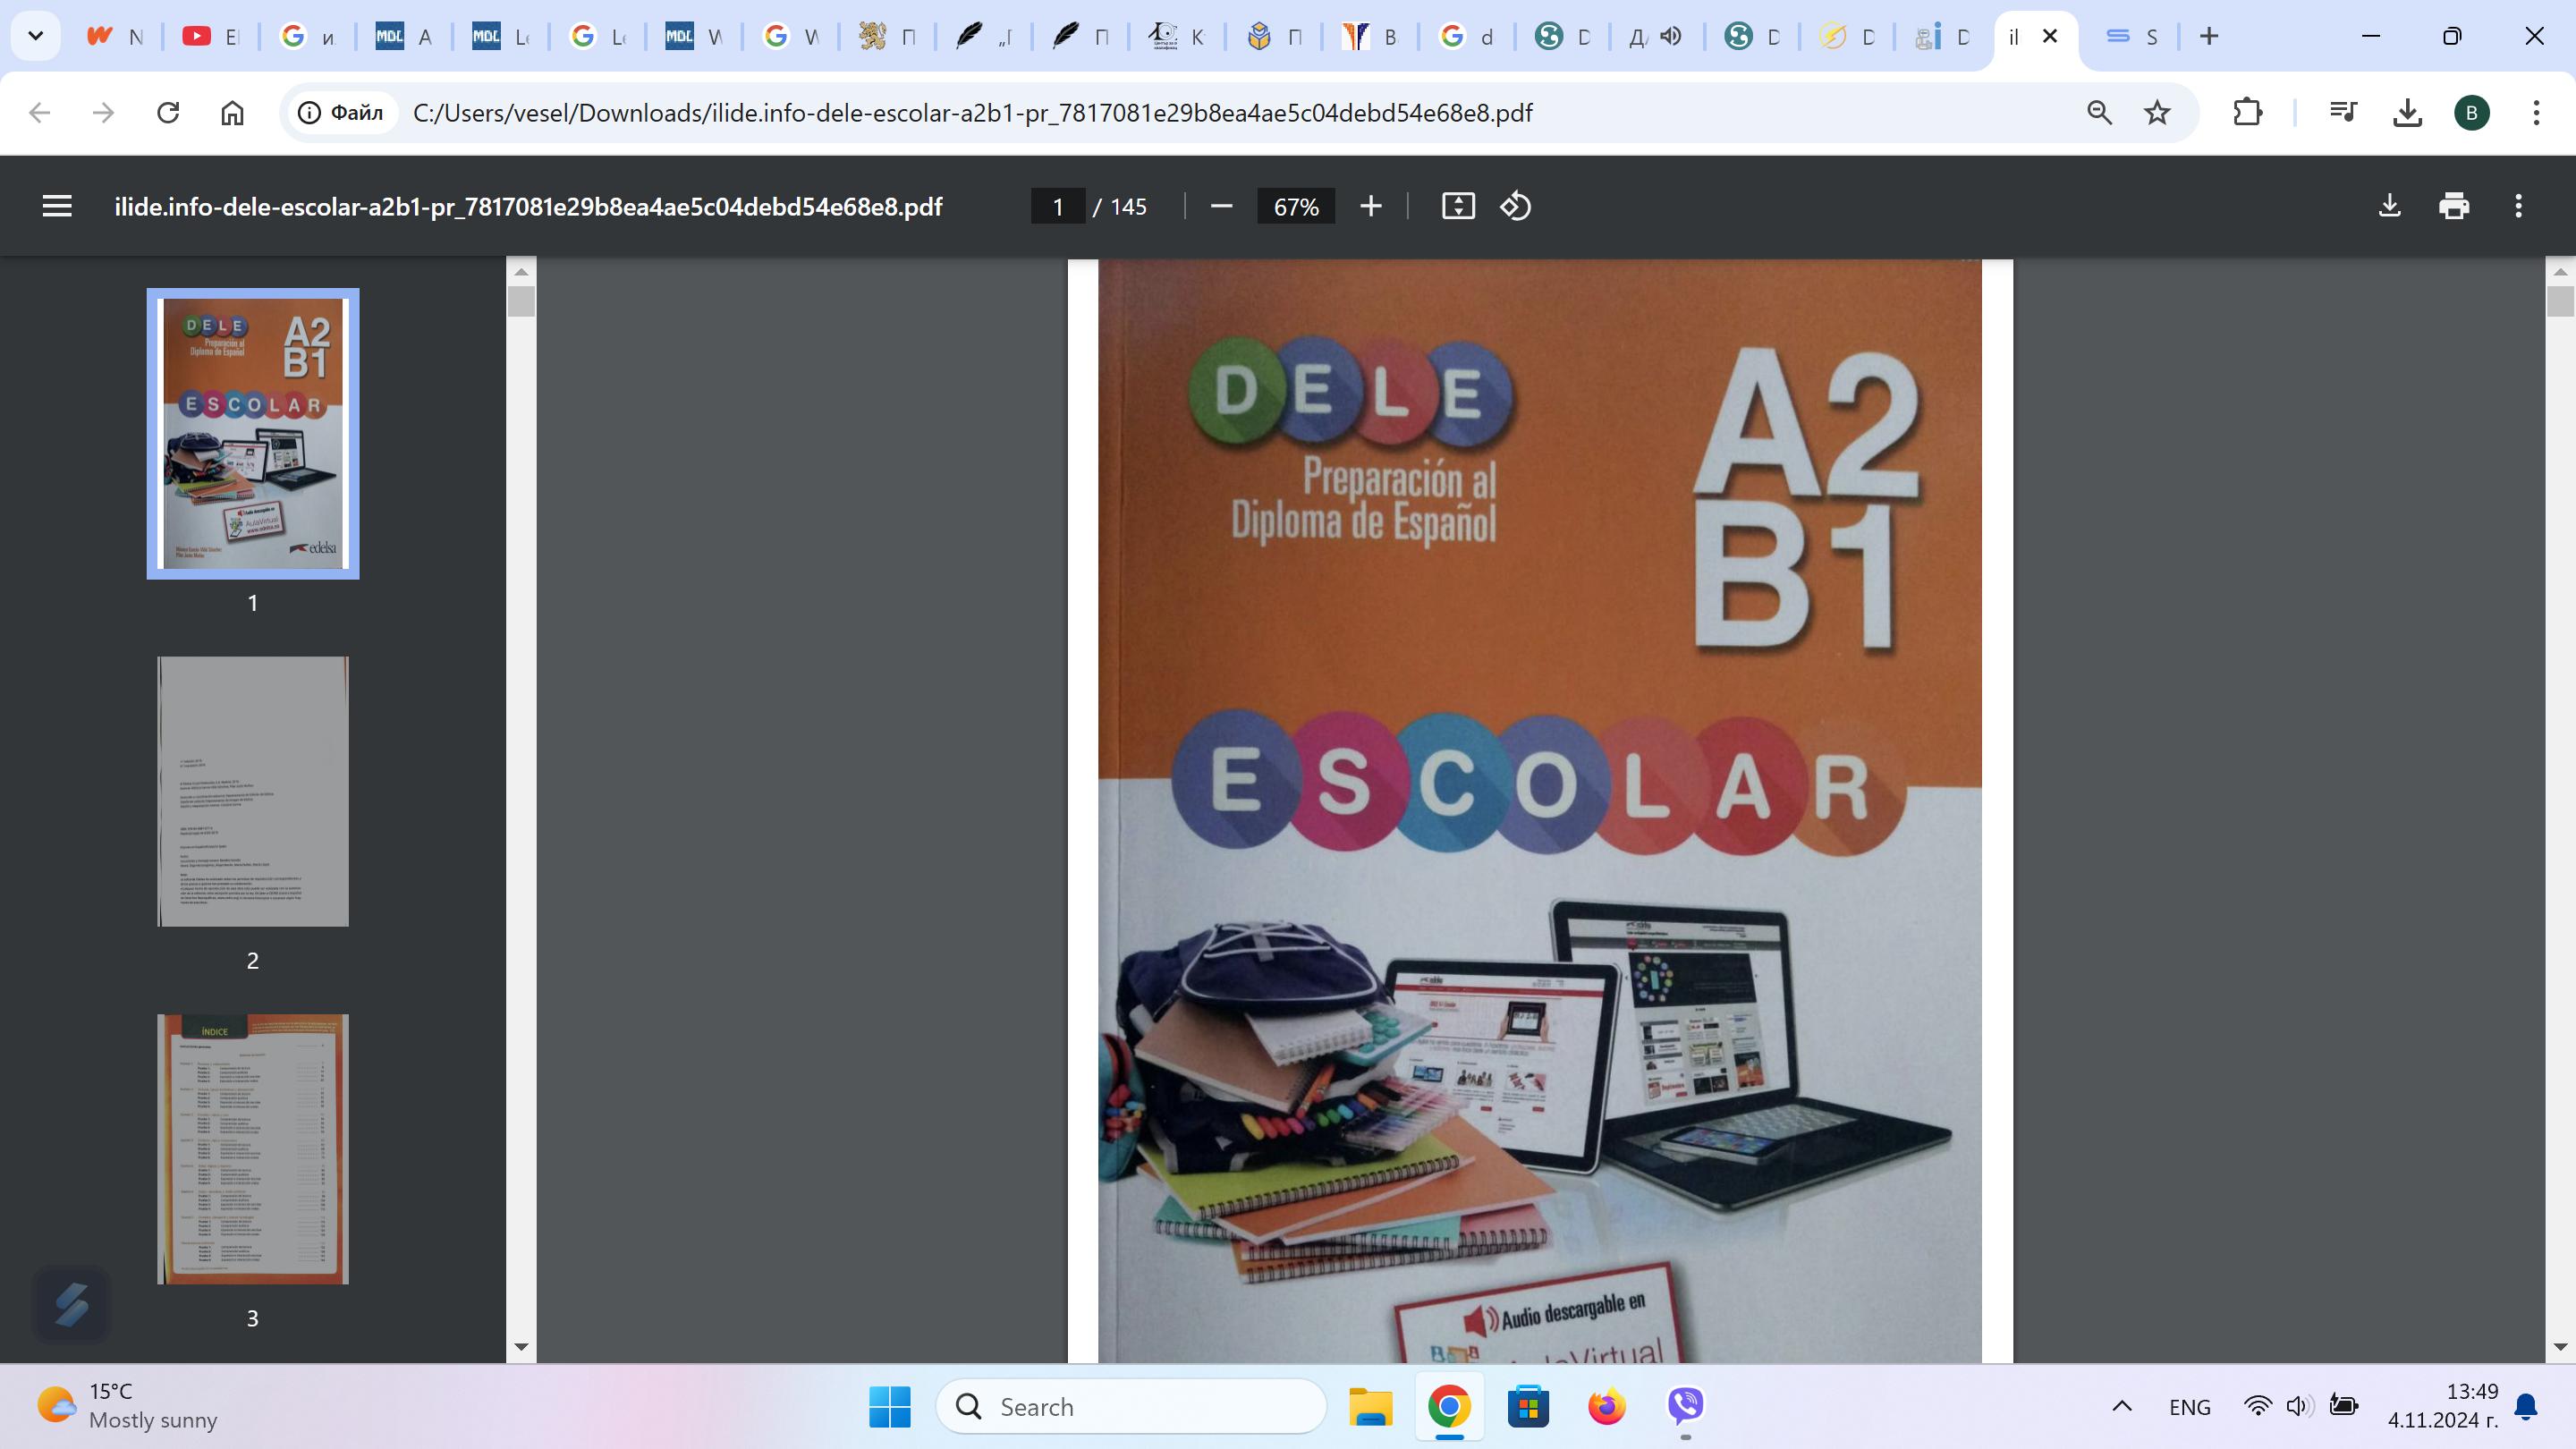Open the Extensions puzzle icon
This screenshot has width=2576, height=1449.
tap(2247, 113)
